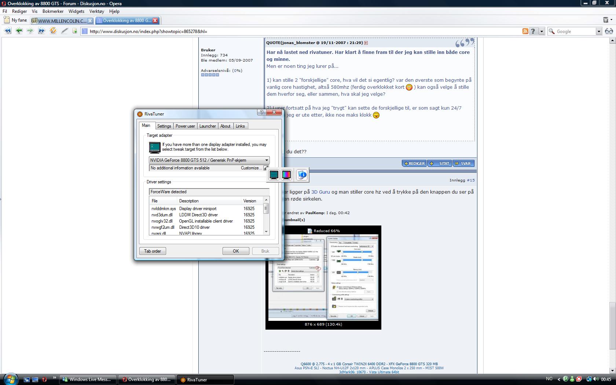This screenshot has height=385, width=616.
Task: Click the red quote arrow icon after the date
Action: tap(366, 43)
